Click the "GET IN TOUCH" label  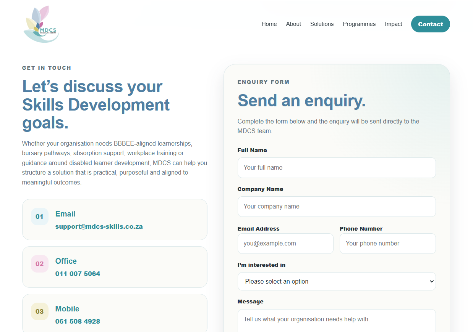pos(47,68)
